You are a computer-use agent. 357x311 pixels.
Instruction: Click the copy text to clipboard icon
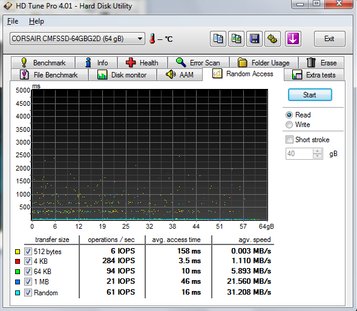218,39
